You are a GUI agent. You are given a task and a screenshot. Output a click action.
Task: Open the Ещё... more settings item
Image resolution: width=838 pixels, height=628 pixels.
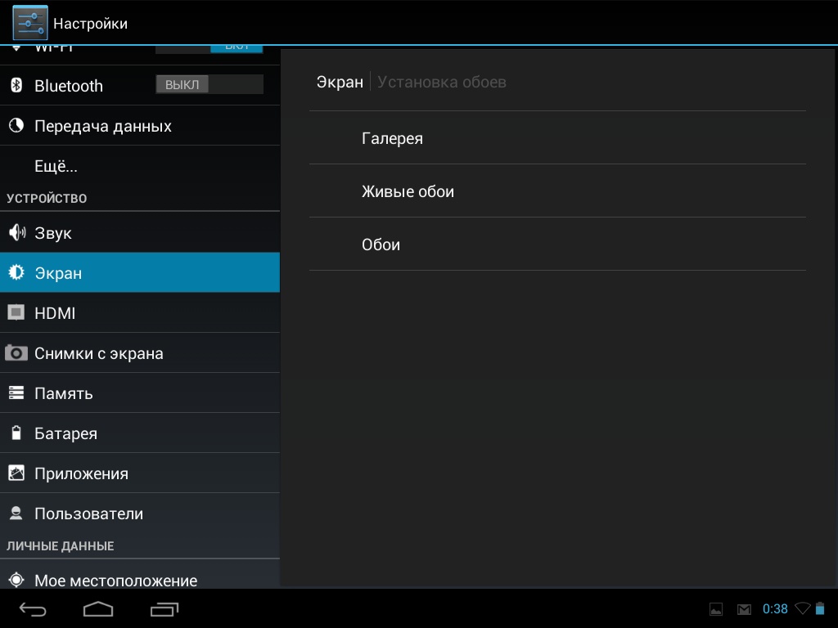(56, 166)
